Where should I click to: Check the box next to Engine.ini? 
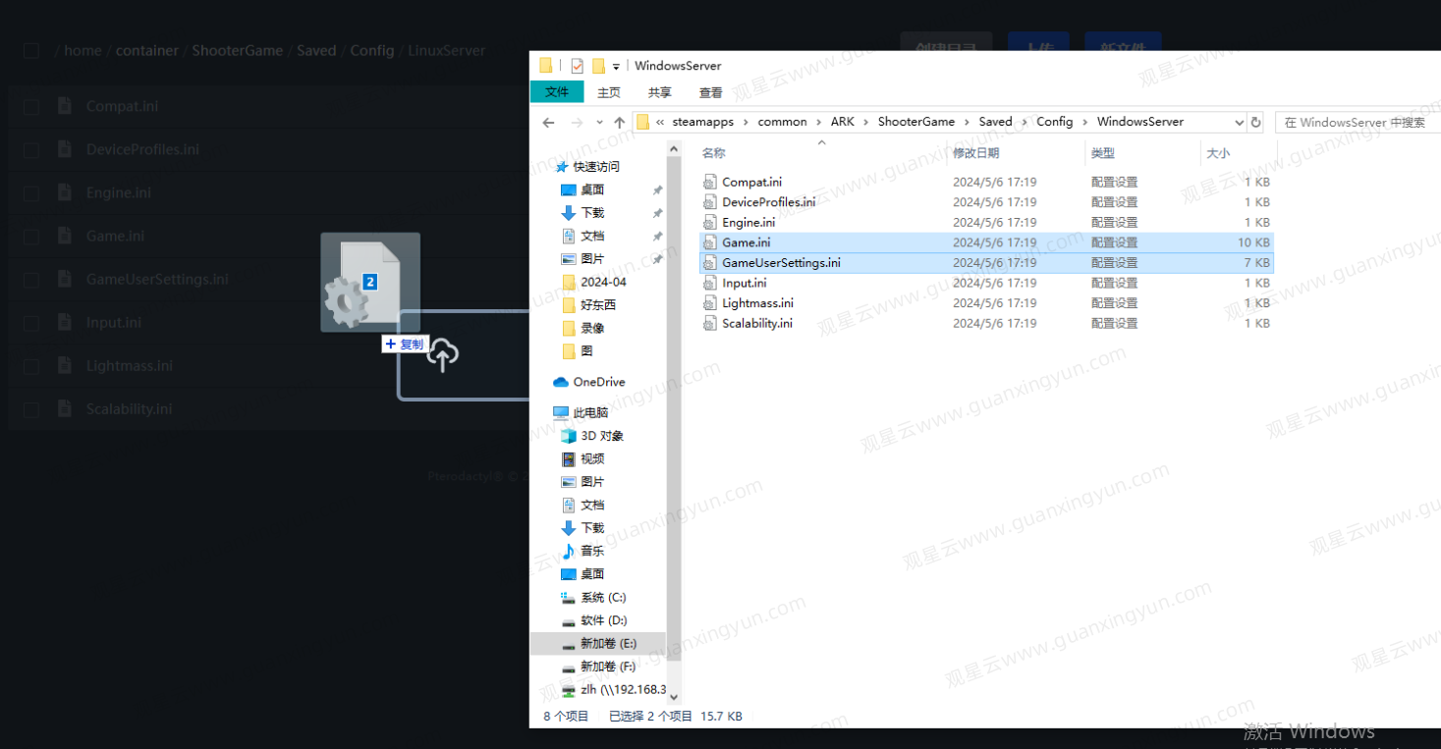point(31,193)
